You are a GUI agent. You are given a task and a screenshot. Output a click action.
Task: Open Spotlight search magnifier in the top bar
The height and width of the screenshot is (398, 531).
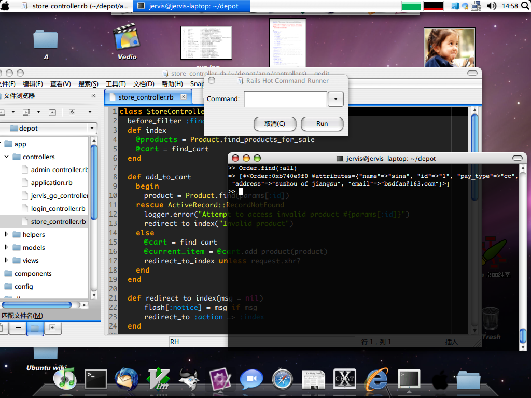(525, 6)
